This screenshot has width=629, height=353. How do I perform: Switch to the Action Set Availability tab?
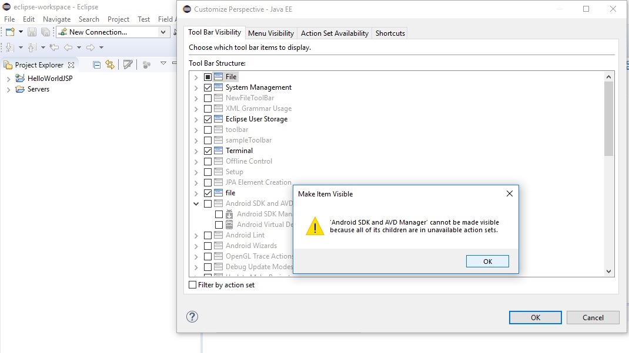tap(334, 33)
